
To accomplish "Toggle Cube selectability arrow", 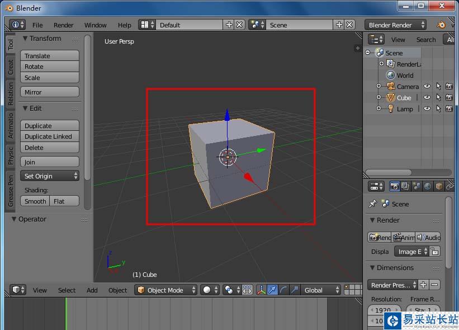I will pyautogui.click(x=438, y=97).
